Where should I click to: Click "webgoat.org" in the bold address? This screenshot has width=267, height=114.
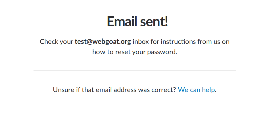(112, 42)
